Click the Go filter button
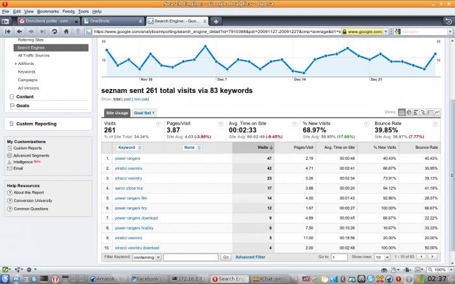 226,257
